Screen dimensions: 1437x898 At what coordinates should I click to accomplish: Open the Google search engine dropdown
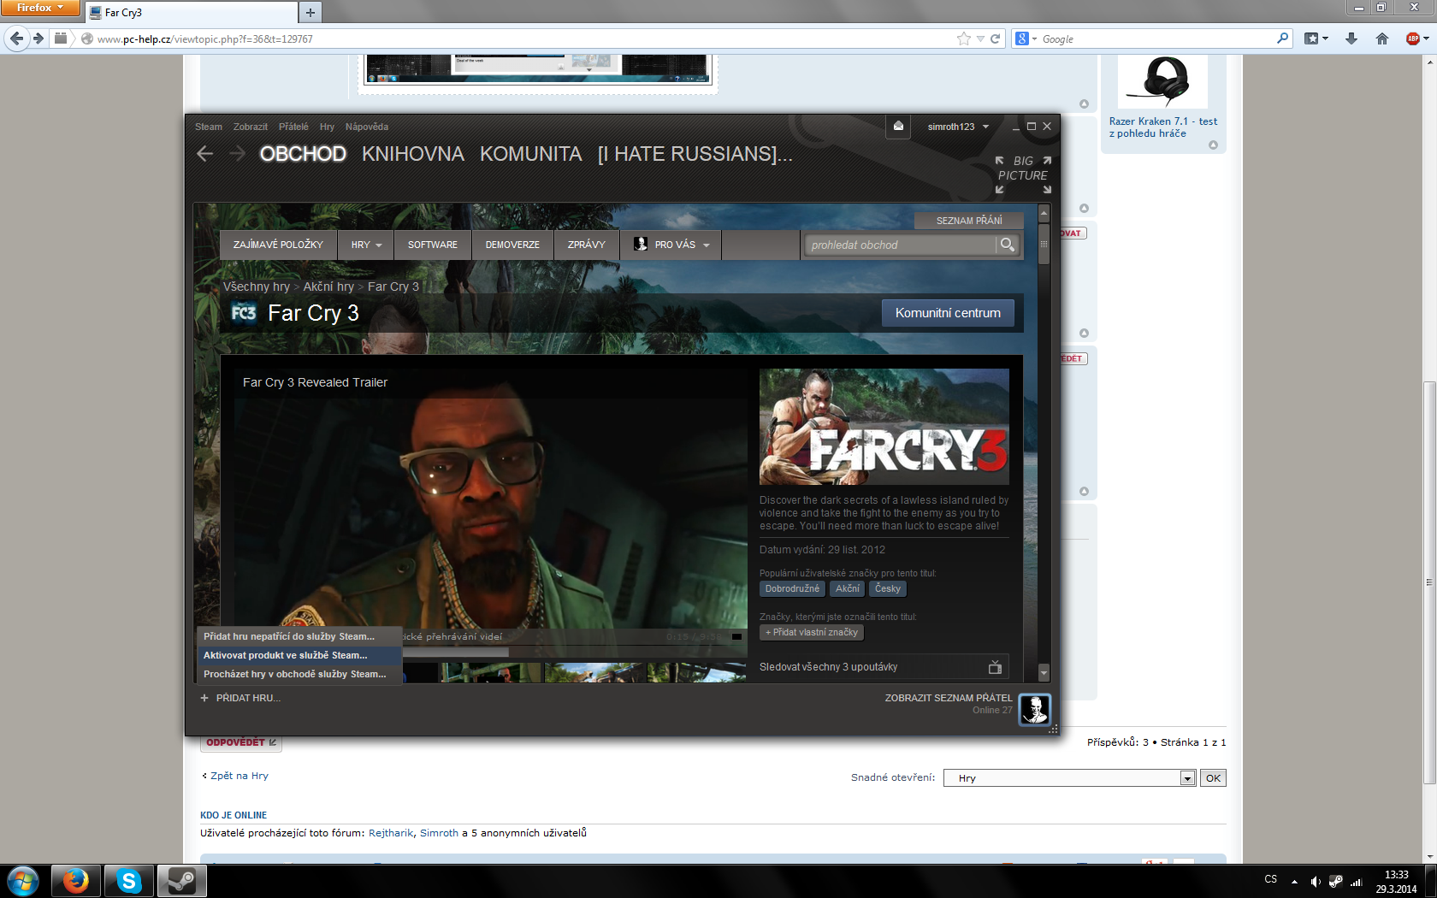pos(1026,38)
